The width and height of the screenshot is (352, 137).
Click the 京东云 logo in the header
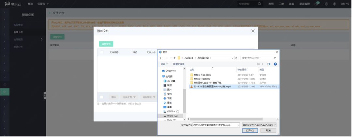point(13,4)
